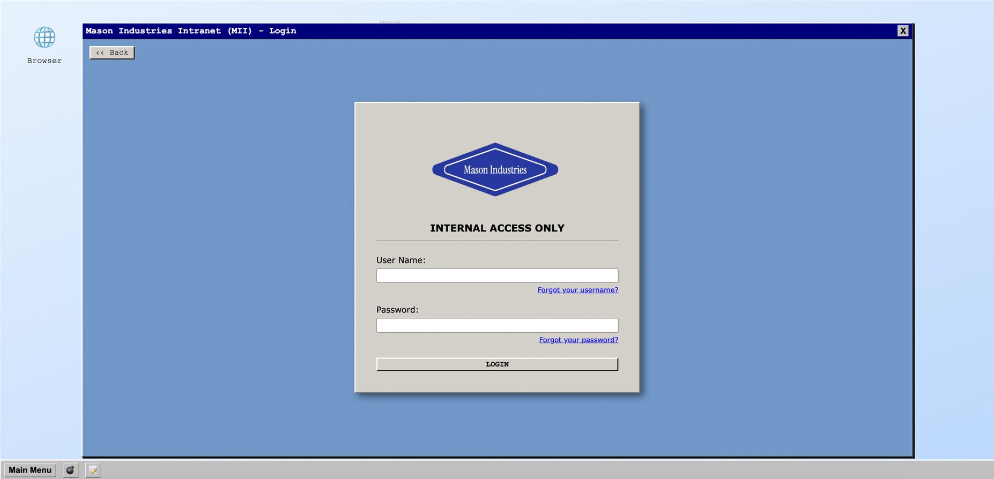Close the MII Login window
This screenshot has height=479, width=994.
(903, 31)
